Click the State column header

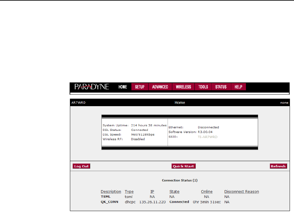point(174,192)
